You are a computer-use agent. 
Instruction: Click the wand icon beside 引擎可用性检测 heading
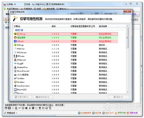click(15, 19)
